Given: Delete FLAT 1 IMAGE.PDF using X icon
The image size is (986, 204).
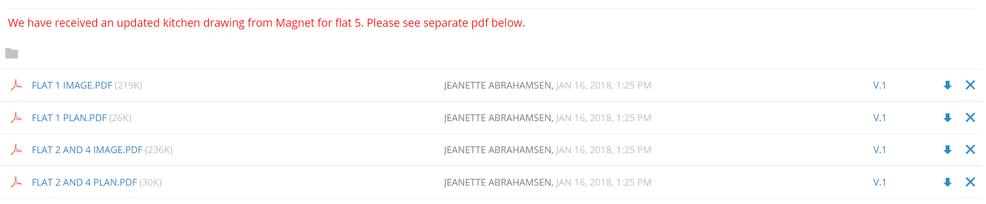Looking at the screenshot, I should coord(970,85).
